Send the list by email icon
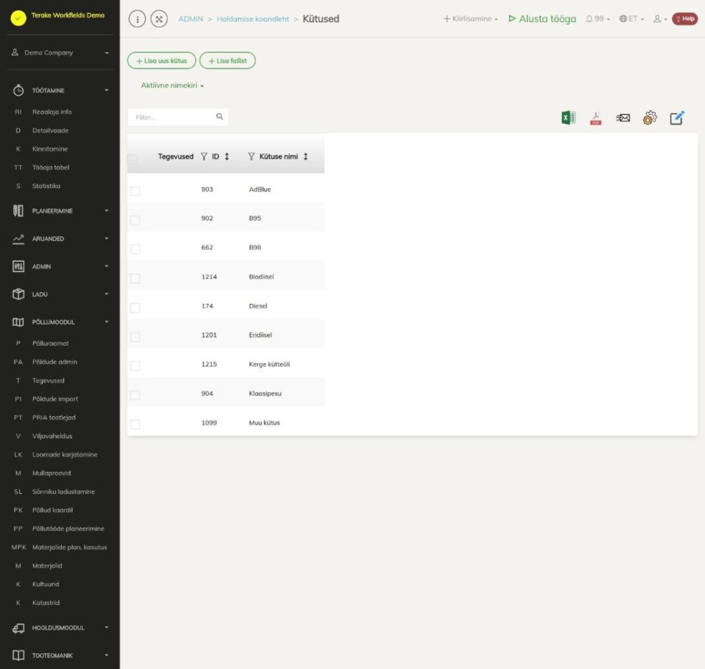 point(622,118)
